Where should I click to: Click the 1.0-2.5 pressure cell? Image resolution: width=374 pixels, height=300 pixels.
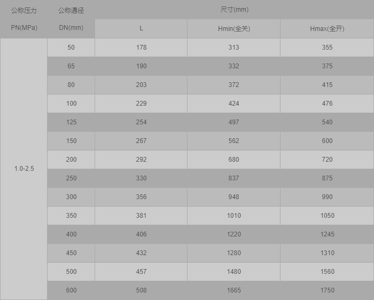tap(24, 169)
